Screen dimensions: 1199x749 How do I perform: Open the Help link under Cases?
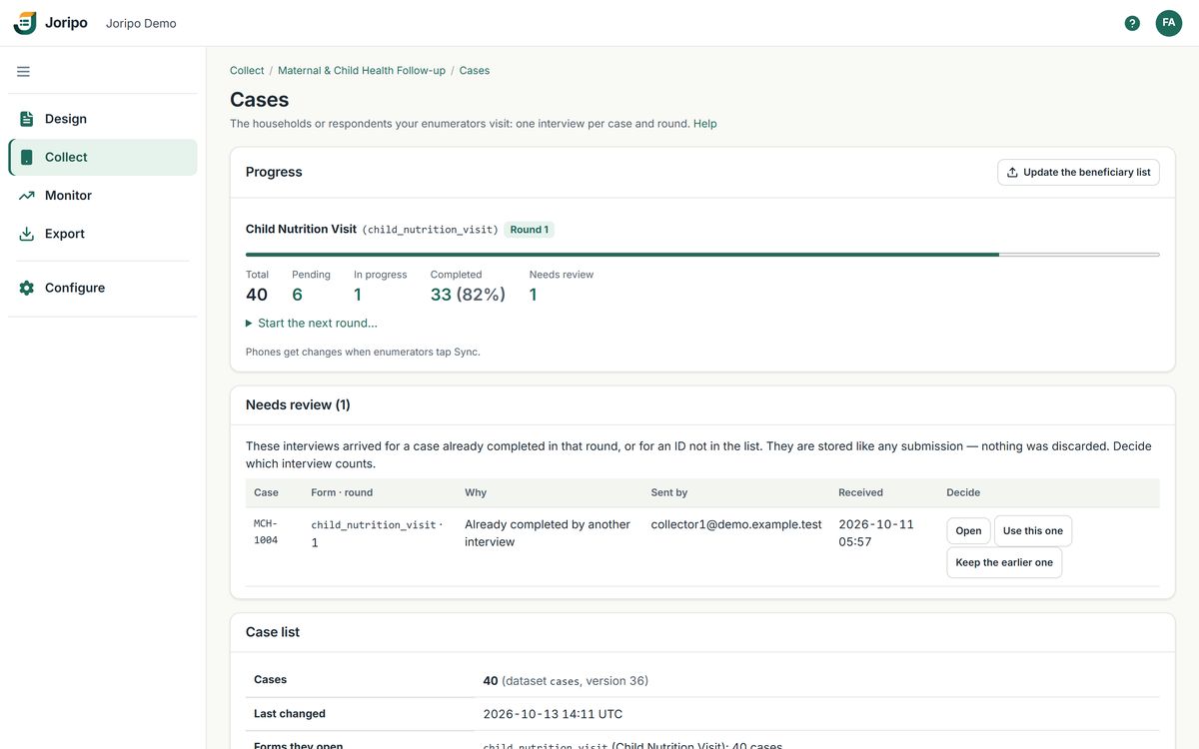click(705, 124)
